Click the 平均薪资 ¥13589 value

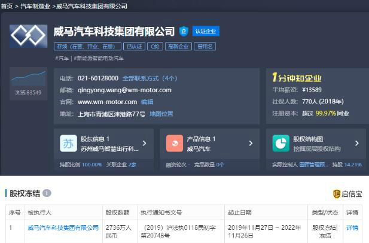(x=312, y=90)
